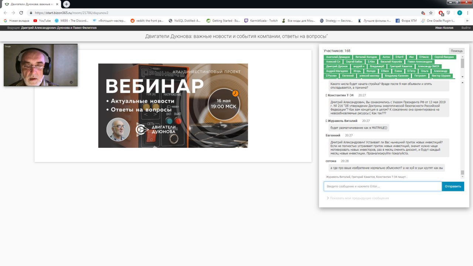Open the red ad-blocker extension
The width and height of the screenshot is (473, 266).
click(441, 13)
